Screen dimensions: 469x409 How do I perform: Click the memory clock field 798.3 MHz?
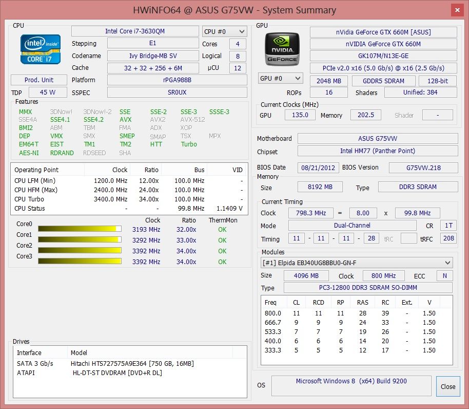coord(311,213)
